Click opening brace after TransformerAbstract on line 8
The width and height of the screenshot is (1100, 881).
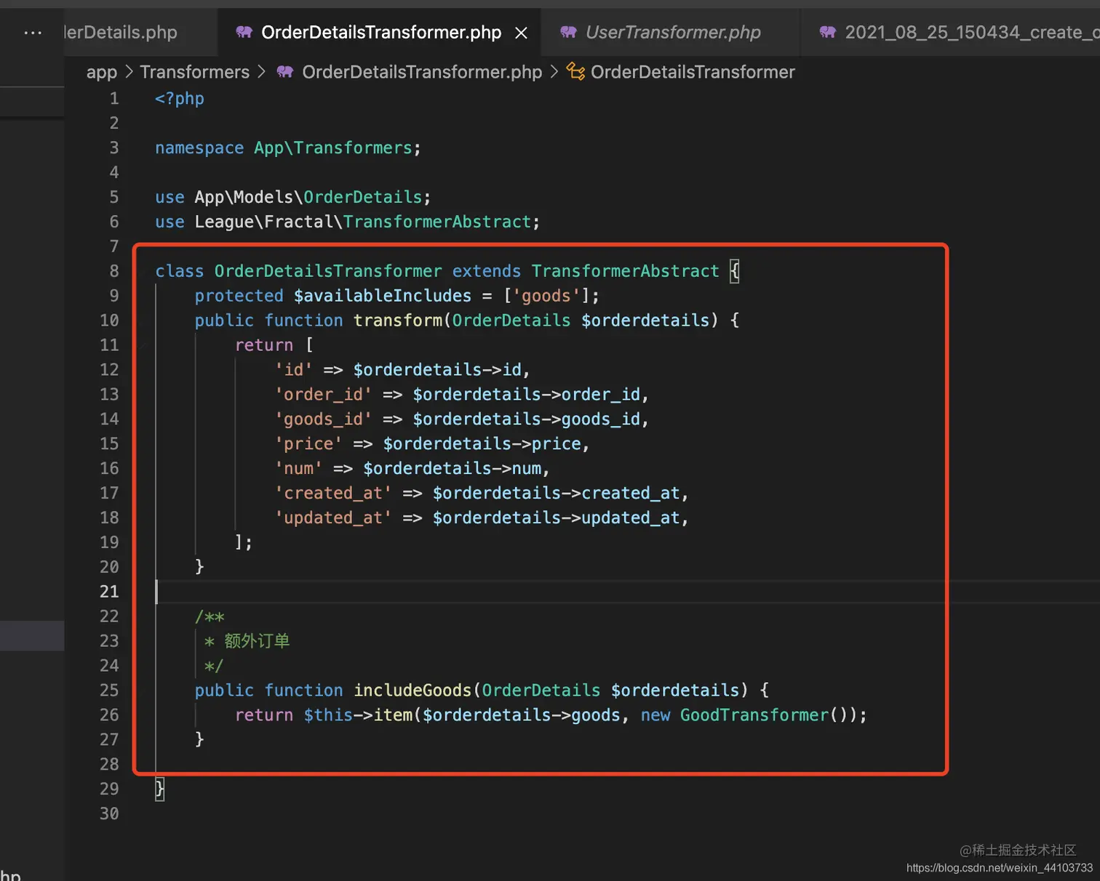coord(735,271)
